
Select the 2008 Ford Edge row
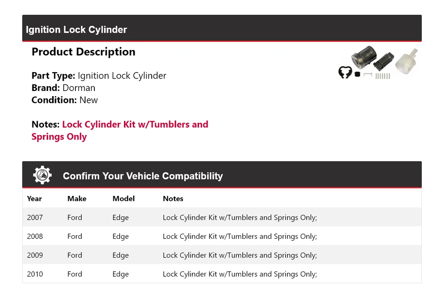[222, 236]
